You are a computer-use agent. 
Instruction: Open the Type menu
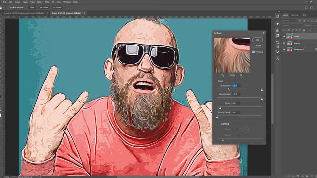click(32, 2)
